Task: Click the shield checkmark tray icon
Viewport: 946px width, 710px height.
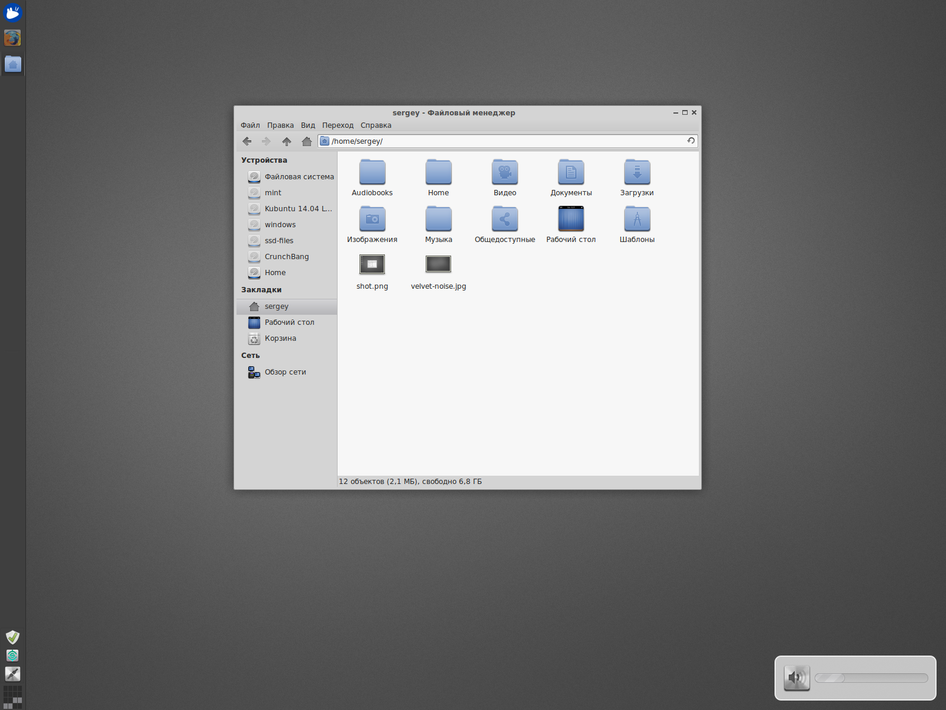Action: (12, 637)
